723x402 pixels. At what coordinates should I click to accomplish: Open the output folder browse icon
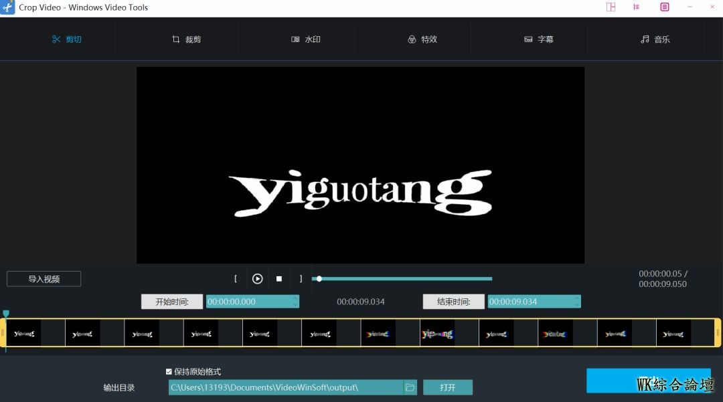[410, 387]
